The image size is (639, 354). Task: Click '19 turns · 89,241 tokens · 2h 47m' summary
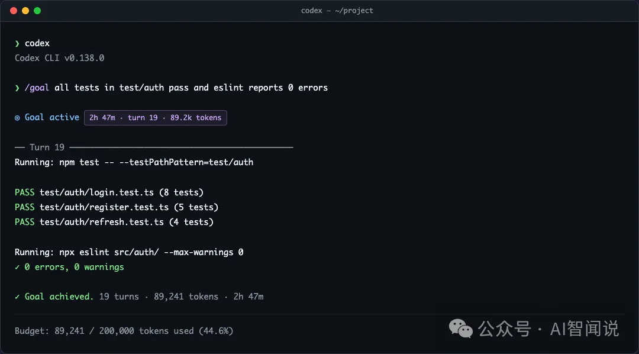tap(182, 297)
